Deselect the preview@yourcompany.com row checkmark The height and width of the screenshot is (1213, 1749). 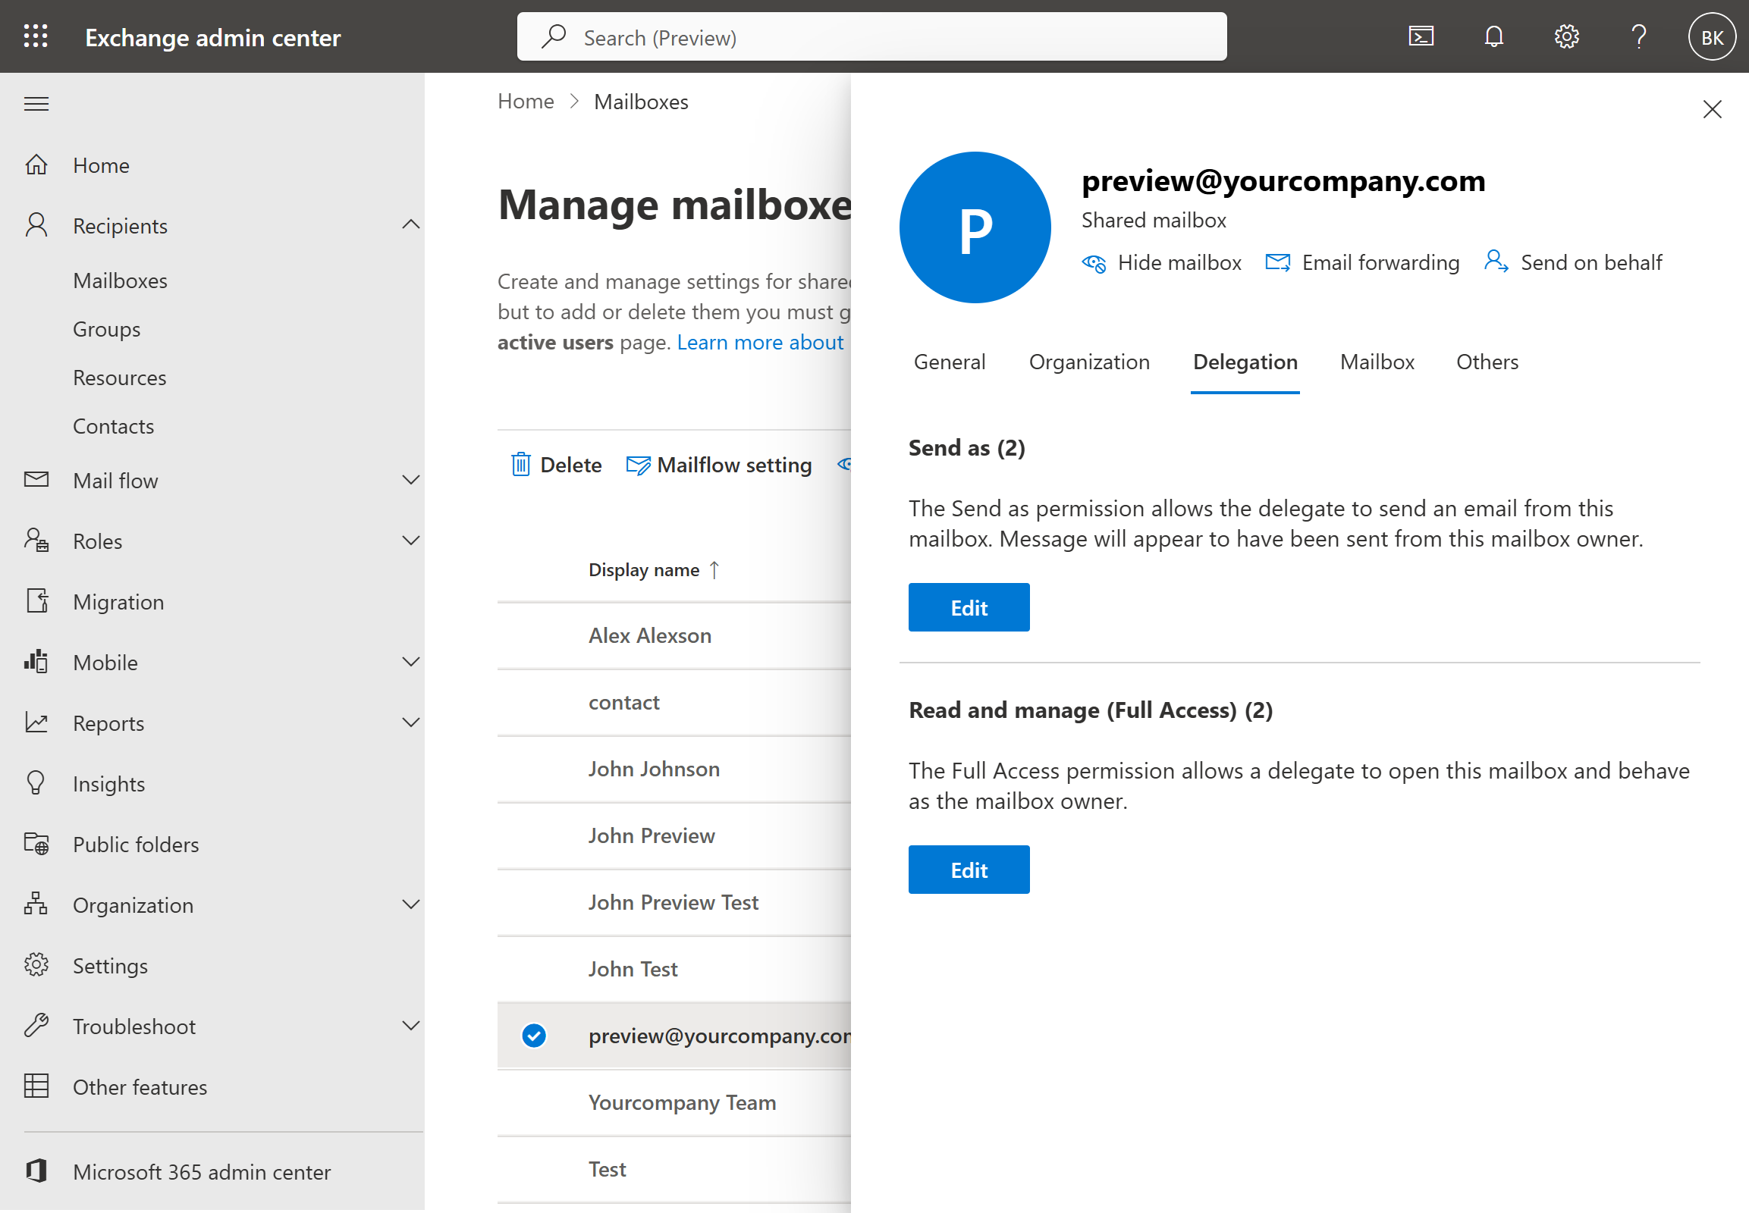click(x=534, y=1036)
